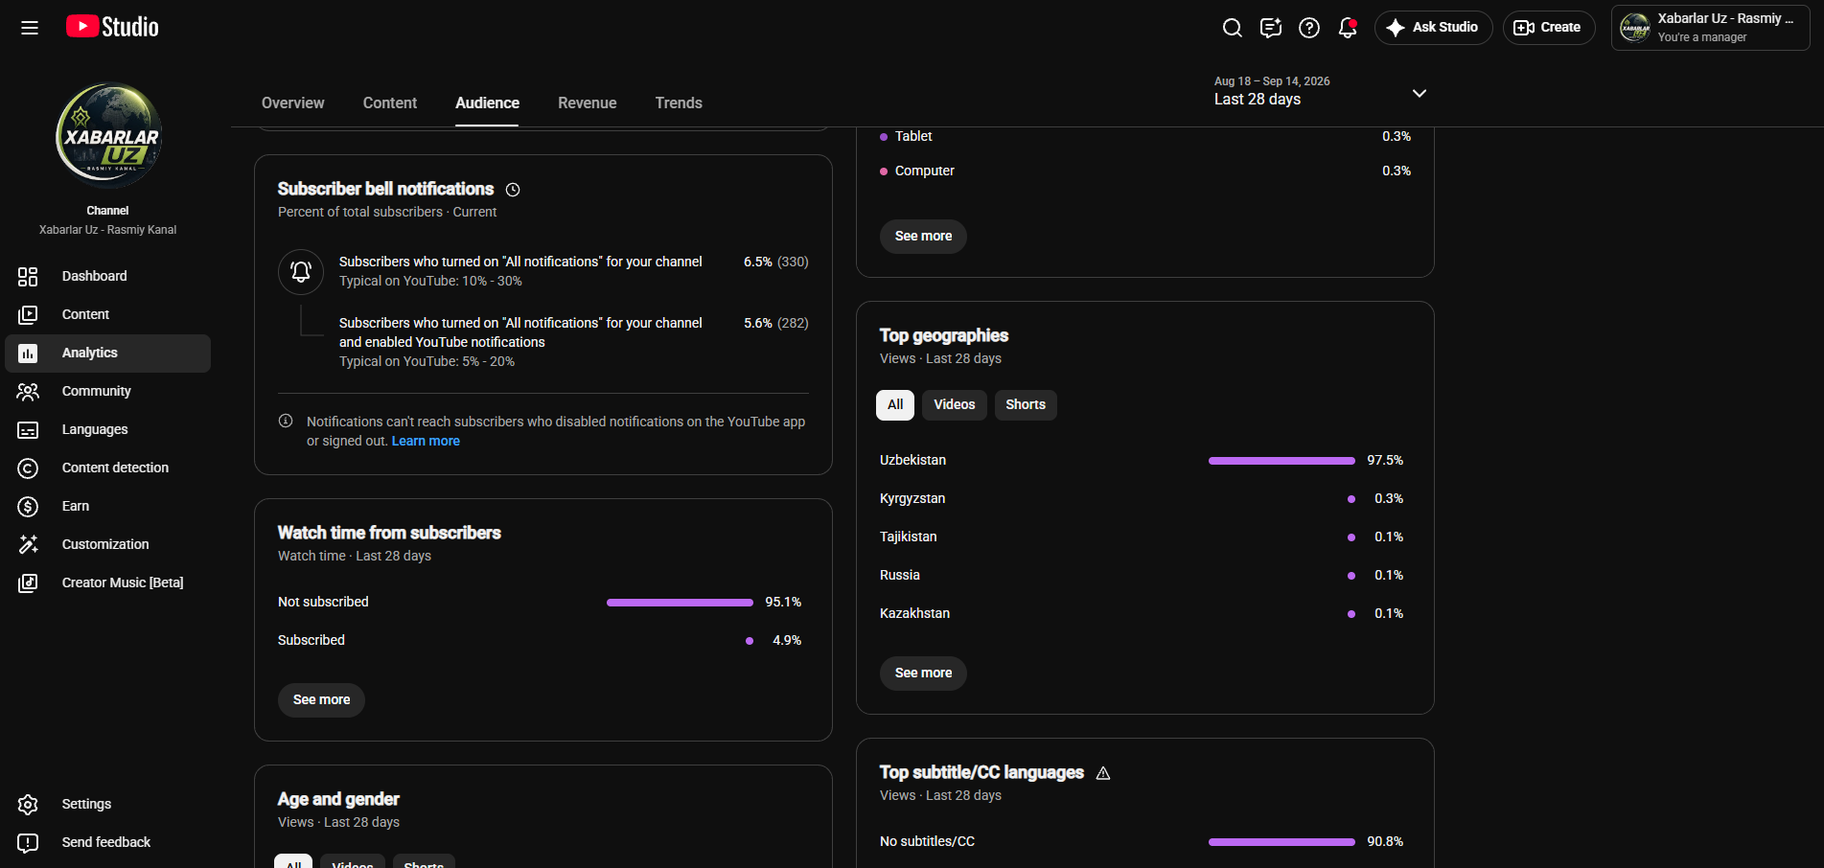
Task: Click the clock icon beside Subscriber bell notifications
Action: pos(513,190)
